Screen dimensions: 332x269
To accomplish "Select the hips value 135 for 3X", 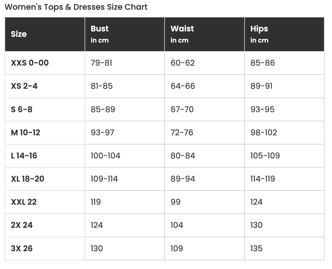I will click(256, 248).
